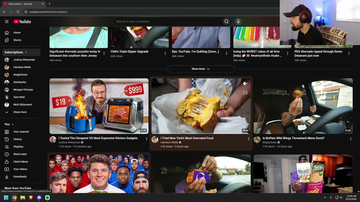Open options menu for New York's Most Overrated Food
Screen dimensions: 360x202
[x=248, y=139]
